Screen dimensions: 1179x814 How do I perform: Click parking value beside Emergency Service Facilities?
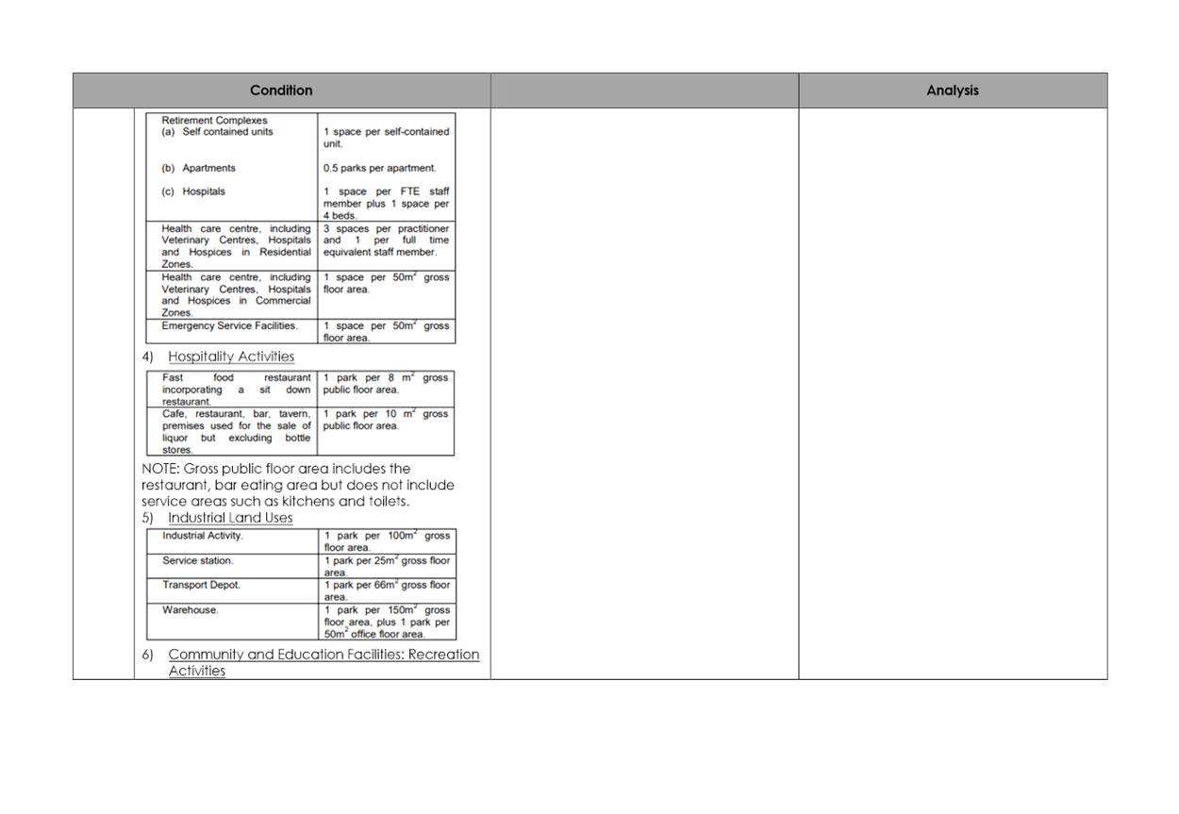coord(386,331)
